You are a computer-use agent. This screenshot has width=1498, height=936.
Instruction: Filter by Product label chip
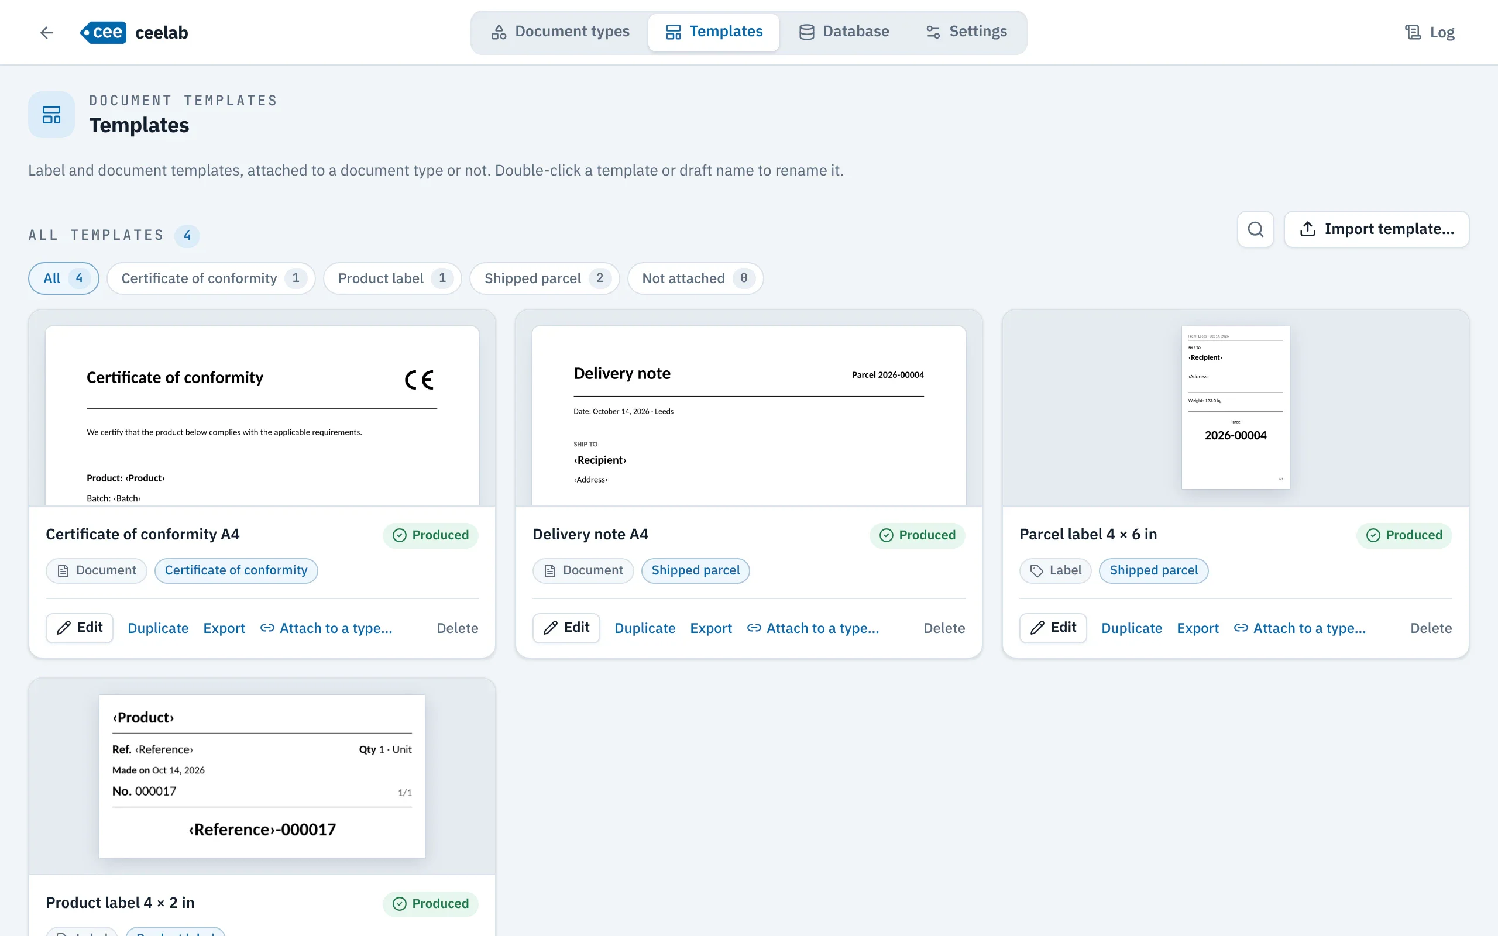[393, 278]
